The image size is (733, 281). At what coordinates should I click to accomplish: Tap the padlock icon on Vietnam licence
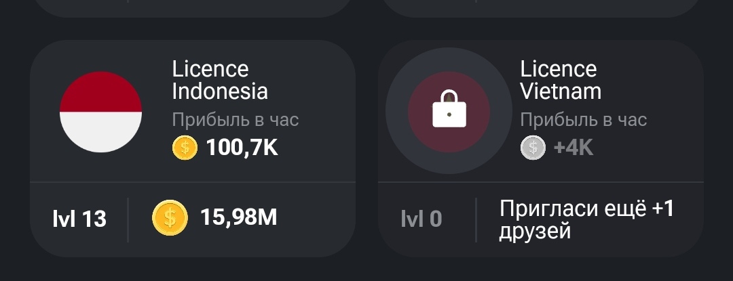tap(449, 108)
